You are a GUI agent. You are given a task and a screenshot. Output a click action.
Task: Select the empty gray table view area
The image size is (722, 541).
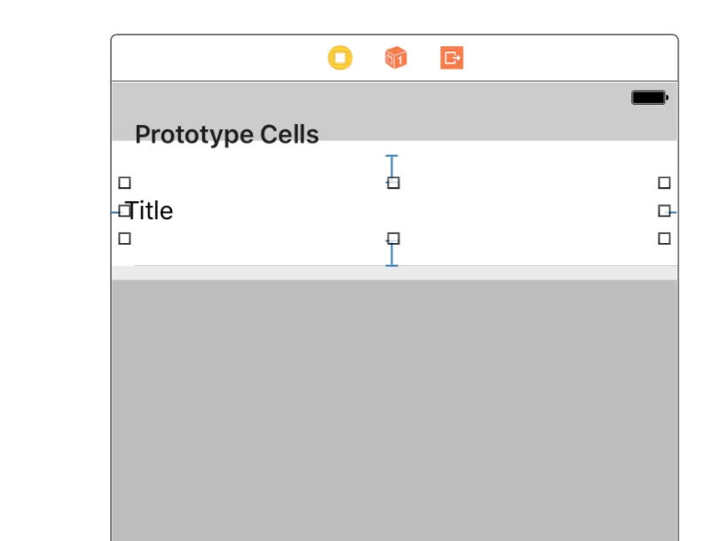(394, 410)
